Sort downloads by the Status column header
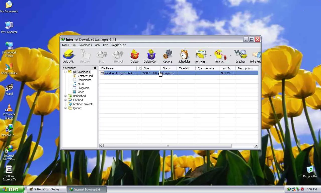 (169, 68)
